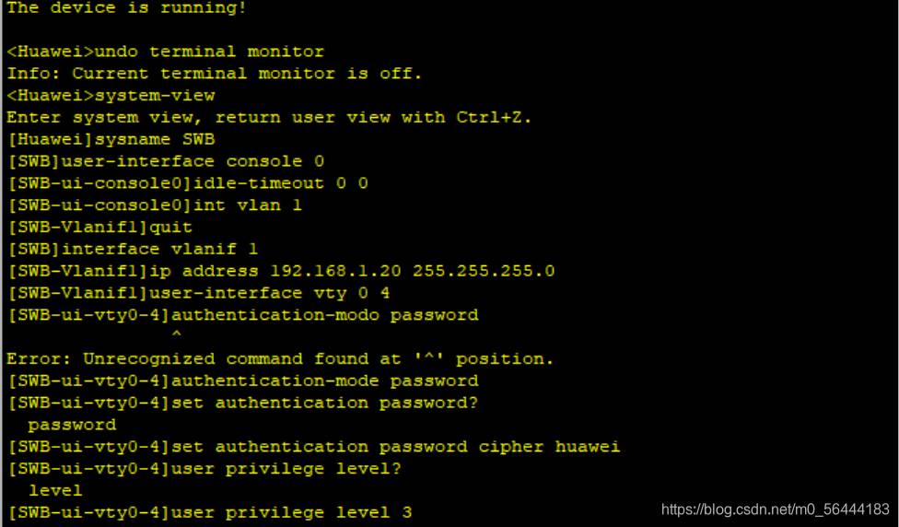This screenshot has height=527, width=899.
Task: Click the 'int vlan 1' command line
Action: click(x=154, y=205)
